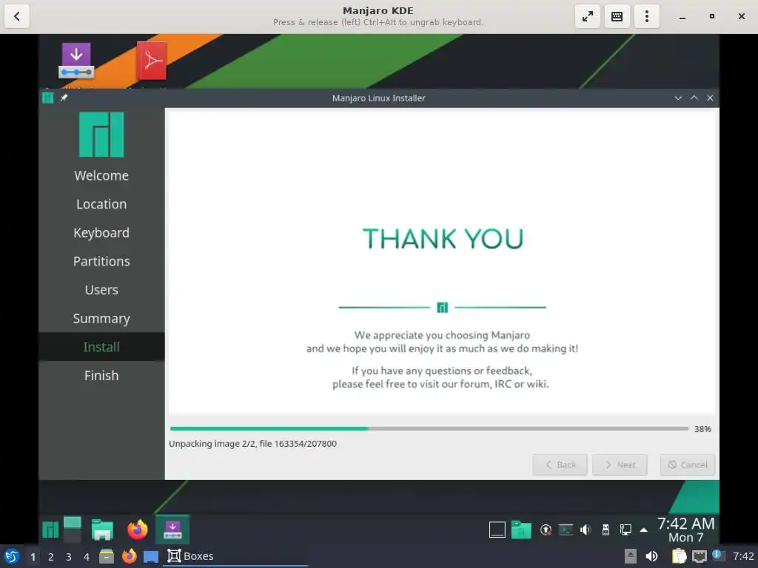Open notification icon in host tray
758x568 pixels.
pyautogui.click(x=718, y=555)
